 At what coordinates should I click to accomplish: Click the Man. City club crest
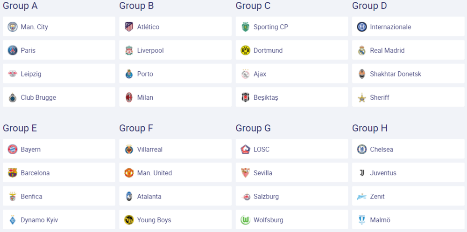13,27
